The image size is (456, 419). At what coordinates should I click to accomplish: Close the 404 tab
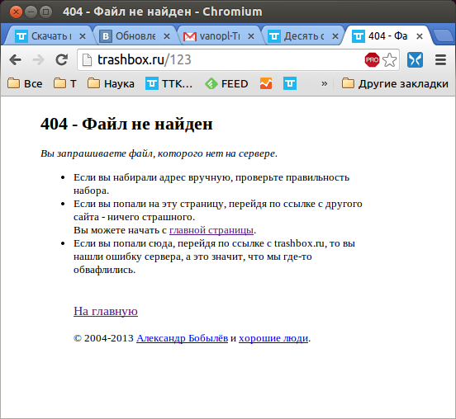[420, 36]
